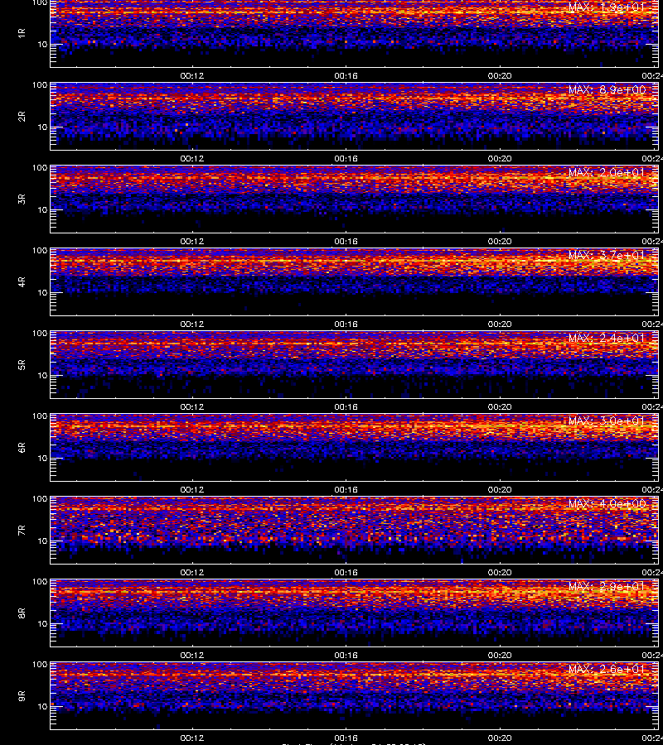Click 00:16 time label below 5R panel
Screen dimensions: 663x745
click(346, 406)
